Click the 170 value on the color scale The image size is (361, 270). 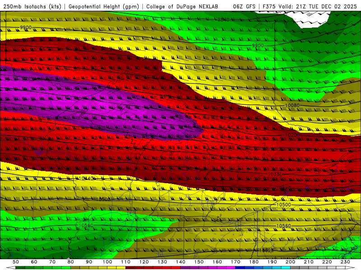[x=236, y=262]
